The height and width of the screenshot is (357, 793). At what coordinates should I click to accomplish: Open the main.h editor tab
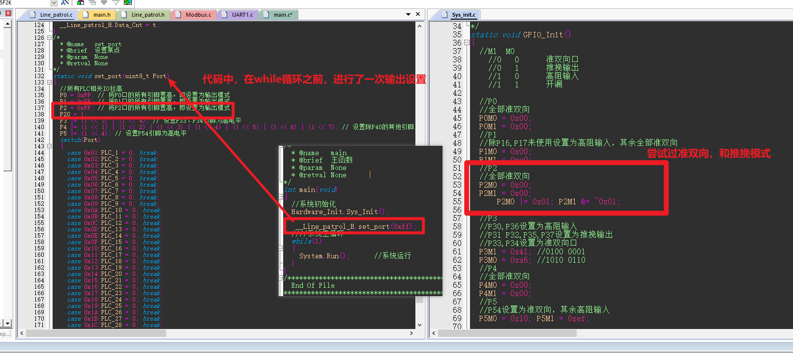[97, 15]
